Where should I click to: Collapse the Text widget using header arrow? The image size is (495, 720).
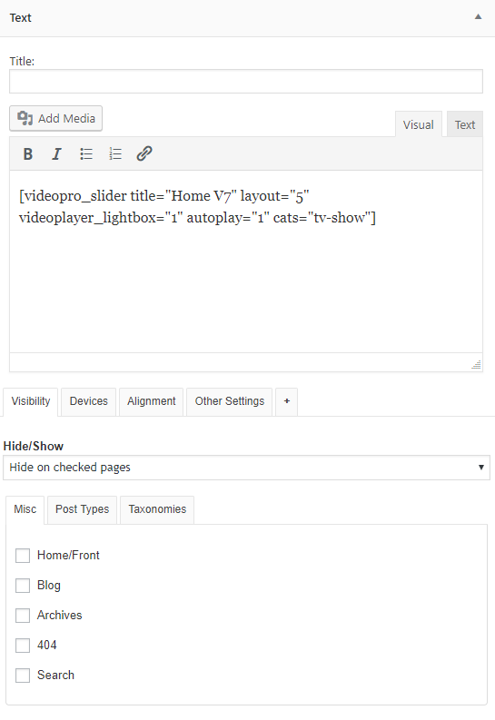pos(478,17)
